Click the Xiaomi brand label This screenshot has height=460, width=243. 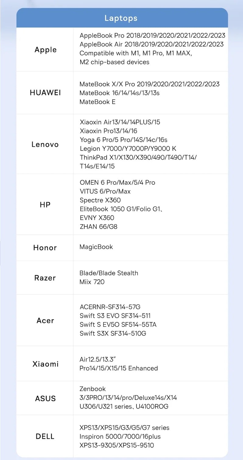click(x=45, y=364)
